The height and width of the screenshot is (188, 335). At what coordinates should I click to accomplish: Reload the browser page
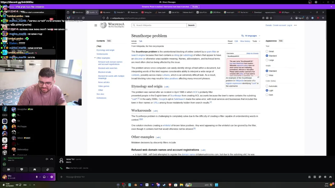coord(83,18)
